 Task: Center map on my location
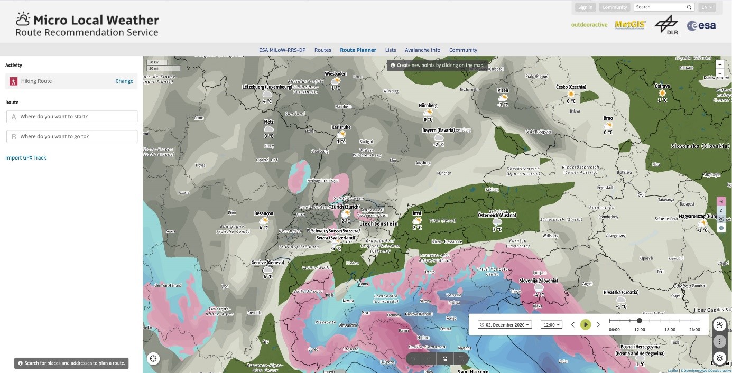coord(153,359)
